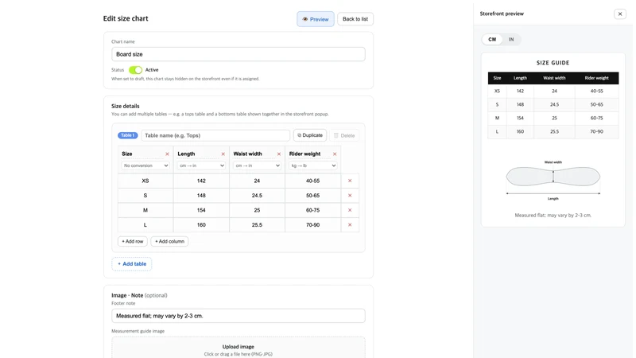Edit the Footer note field
This screenshot has height=358, width=636.
pos(238,316)
